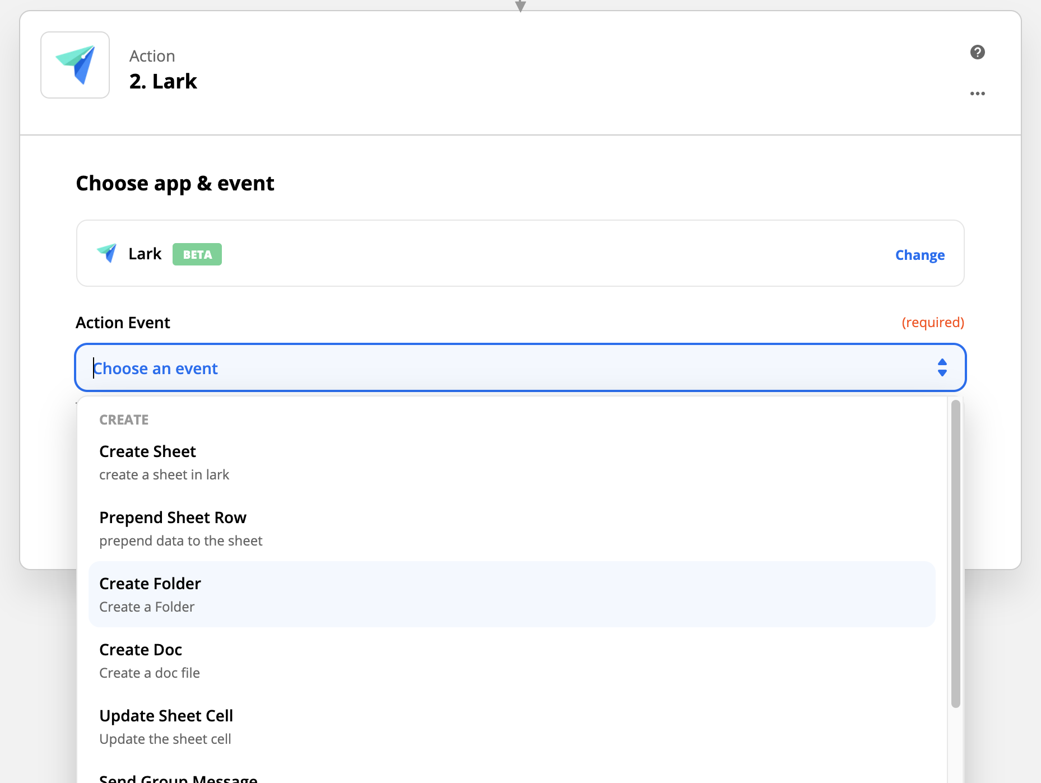Select Update Sheet Cell option
The image size is (1041, 783).
[166, 715]
